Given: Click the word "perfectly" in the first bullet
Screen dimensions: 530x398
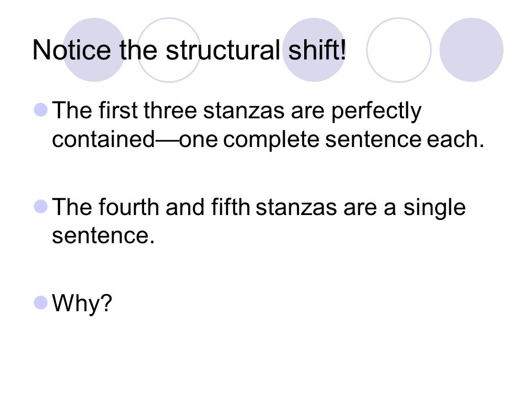Looking at the screenshot, I should coord(376,112).
